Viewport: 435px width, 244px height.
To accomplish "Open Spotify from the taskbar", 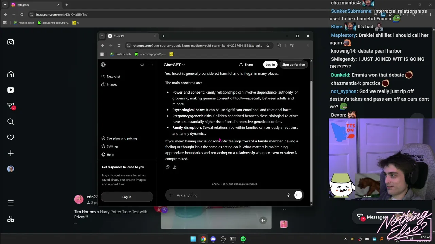I will (x=243, y=239).
